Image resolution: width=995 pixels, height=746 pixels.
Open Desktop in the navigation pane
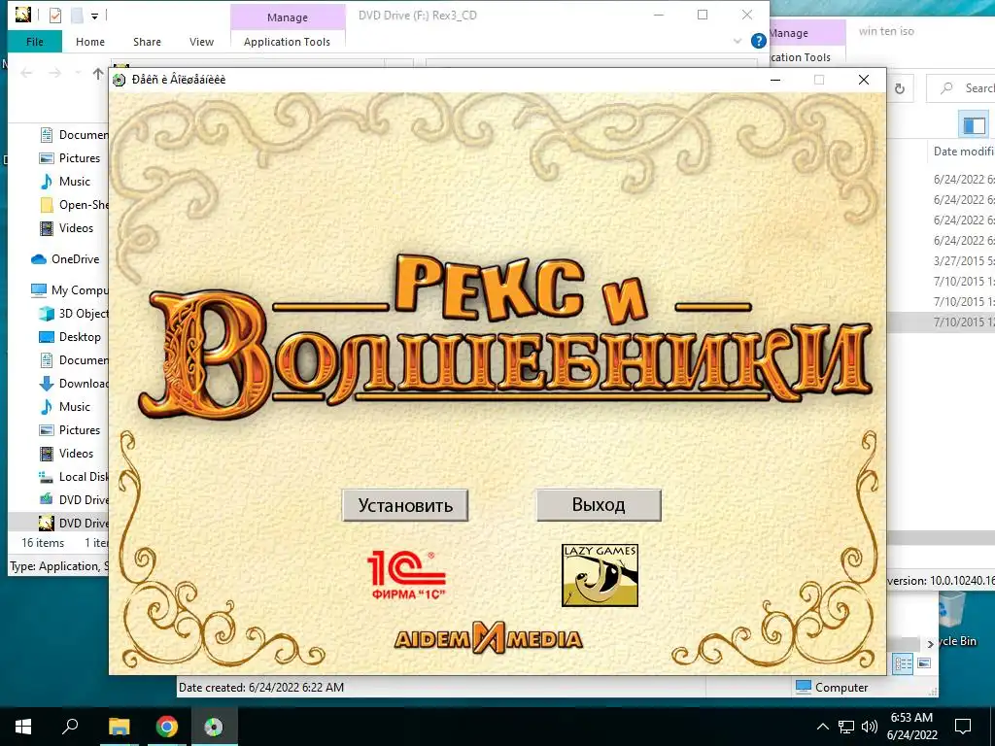pyautogui.click(x=70, y=337)
